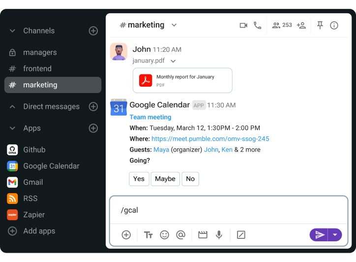
Task: Open John's profile from guests list
Action: (211, 150)
